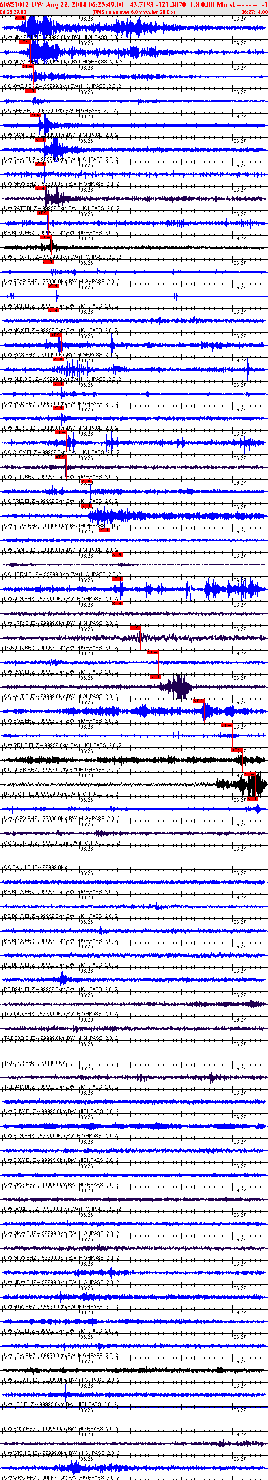Viewport: 268px width, 1480px height.
Task: Click the 'UW SVOH EHZ' trace label
Action: tap(21, 526)
